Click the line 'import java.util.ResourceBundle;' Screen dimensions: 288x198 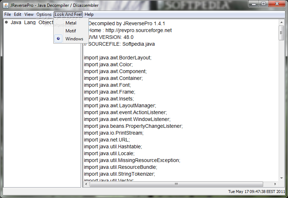tap(121, 167)
